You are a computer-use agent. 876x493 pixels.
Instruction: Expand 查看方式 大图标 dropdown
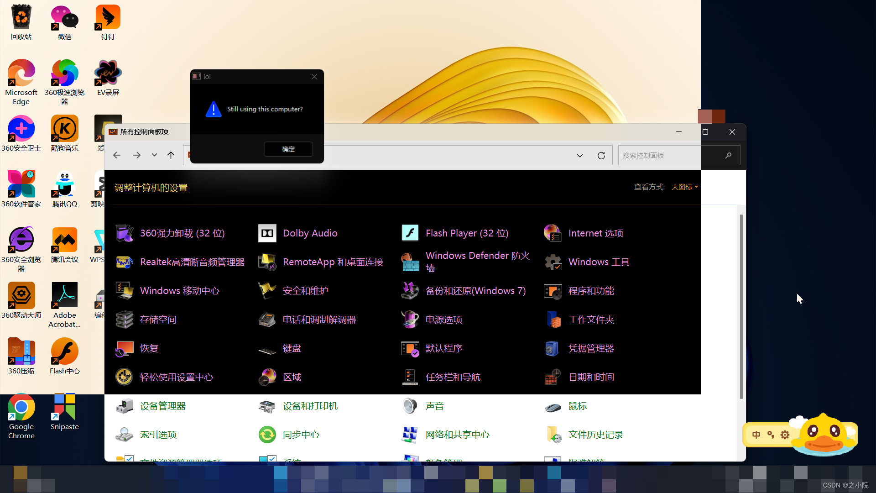(x=684, y=187)
